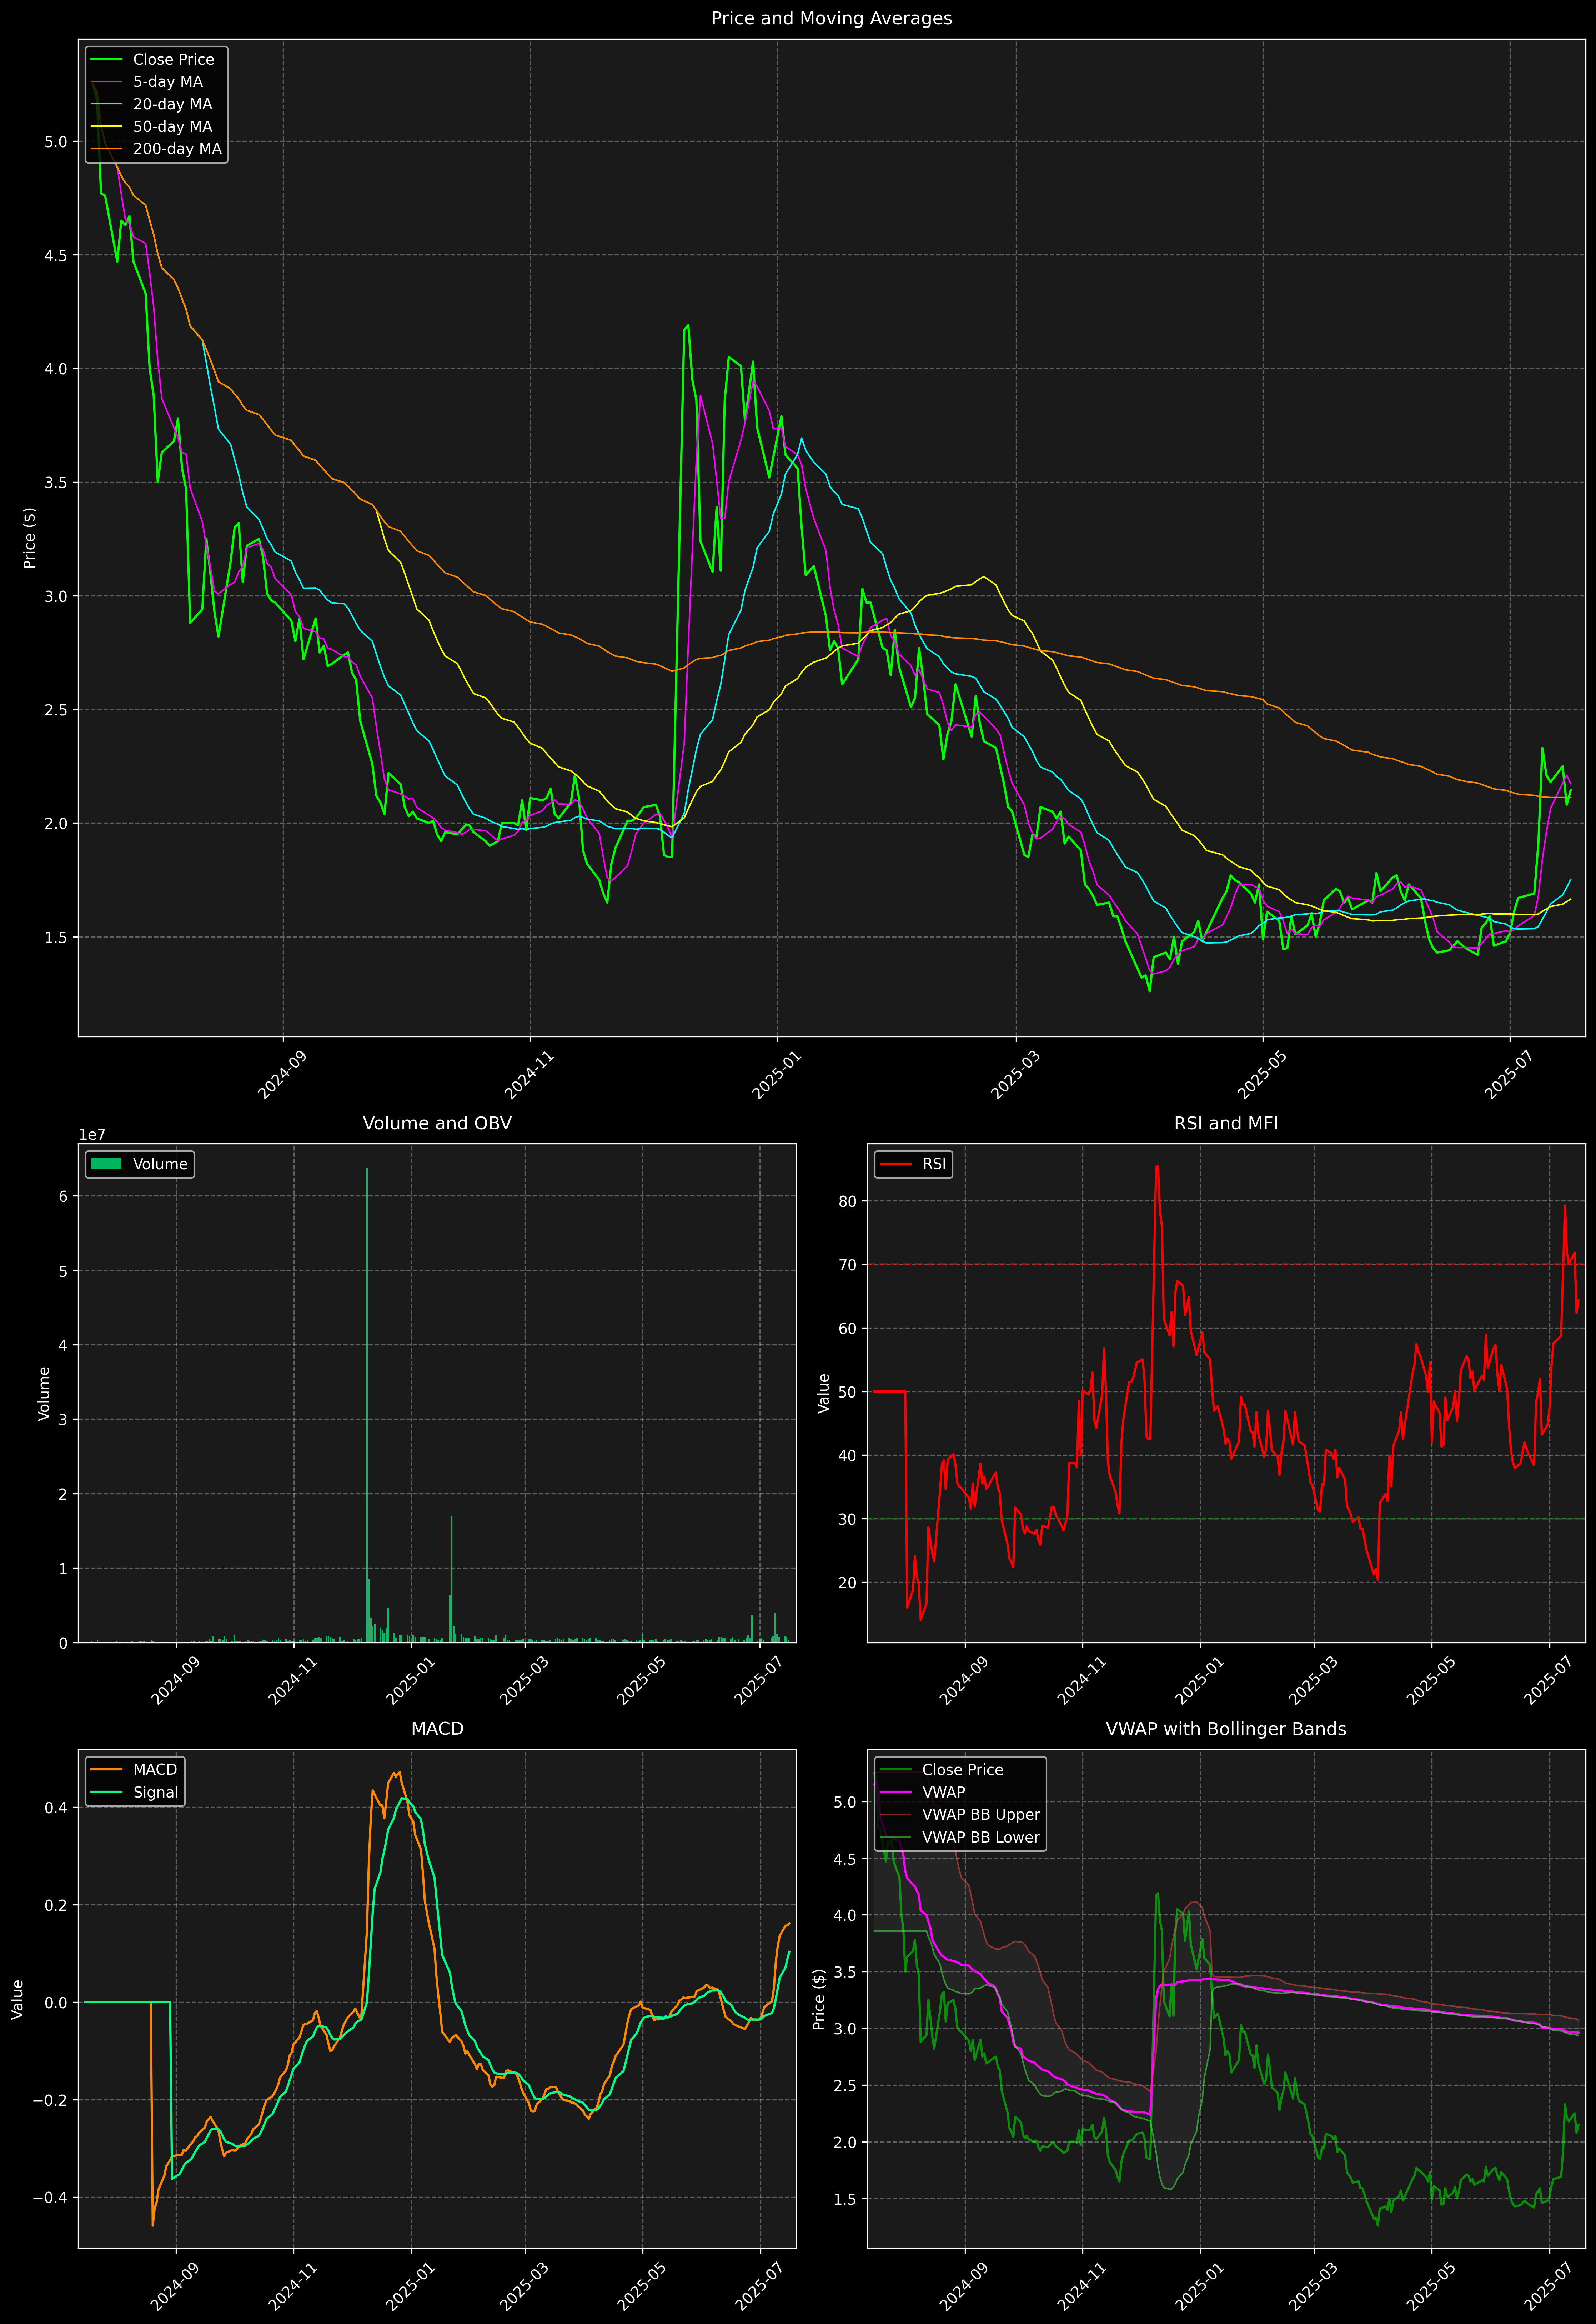Click the 'Value' y-axis label of RSI chart
The width and height of the screenshot is (1596, 2324).
coord(824,1393)
